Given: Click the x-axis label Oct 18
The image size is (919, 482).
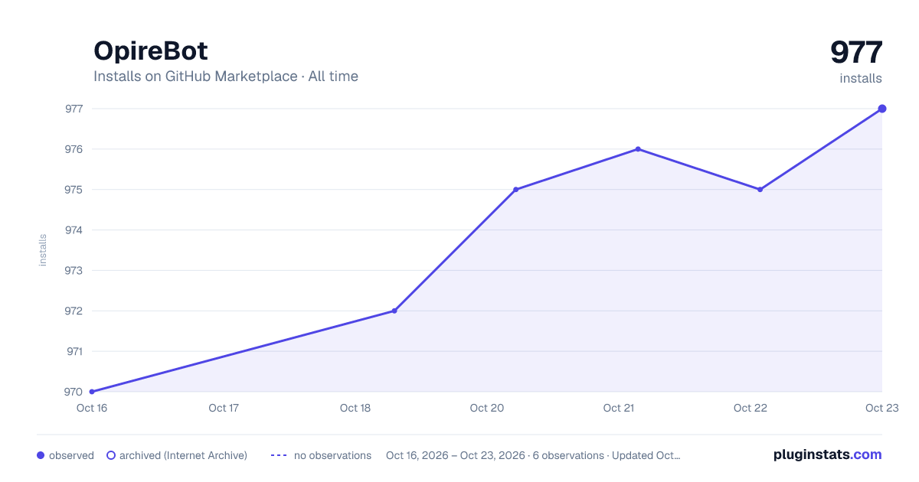Looking at the screenshot, I should coord(355,408).
